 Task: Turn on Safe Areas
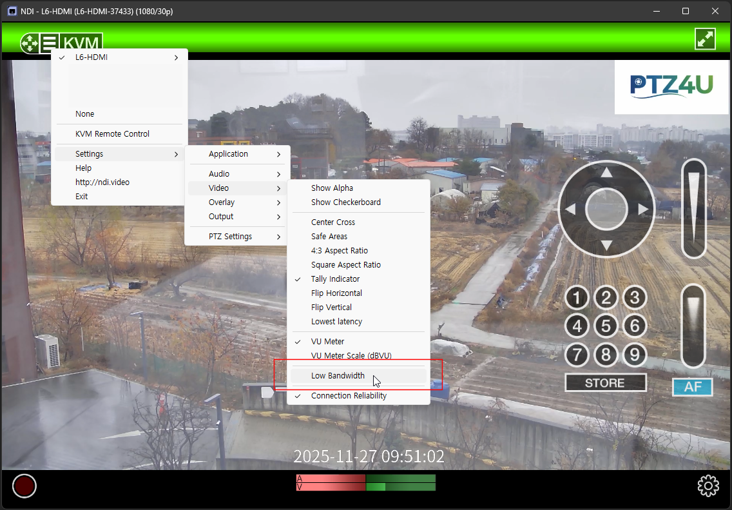coord(358,237)
